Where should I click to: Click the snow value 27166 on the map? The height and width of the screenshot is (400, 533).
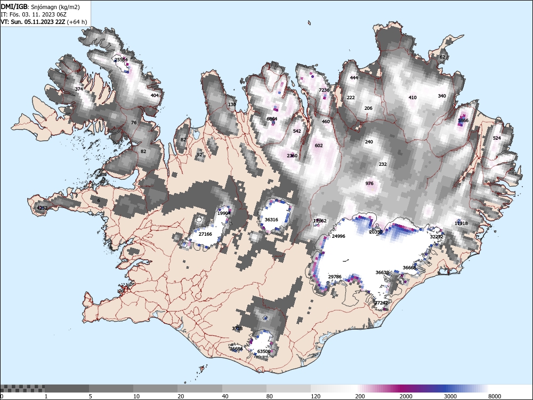point(205,234)
